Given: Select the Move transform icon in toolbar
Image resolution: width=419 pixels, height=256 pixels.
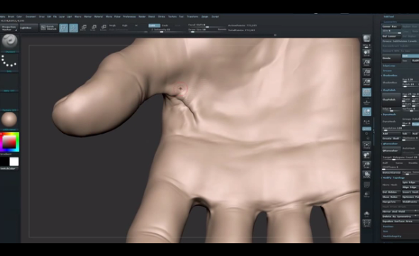Looking at the screenshot, I should (83, 28).
